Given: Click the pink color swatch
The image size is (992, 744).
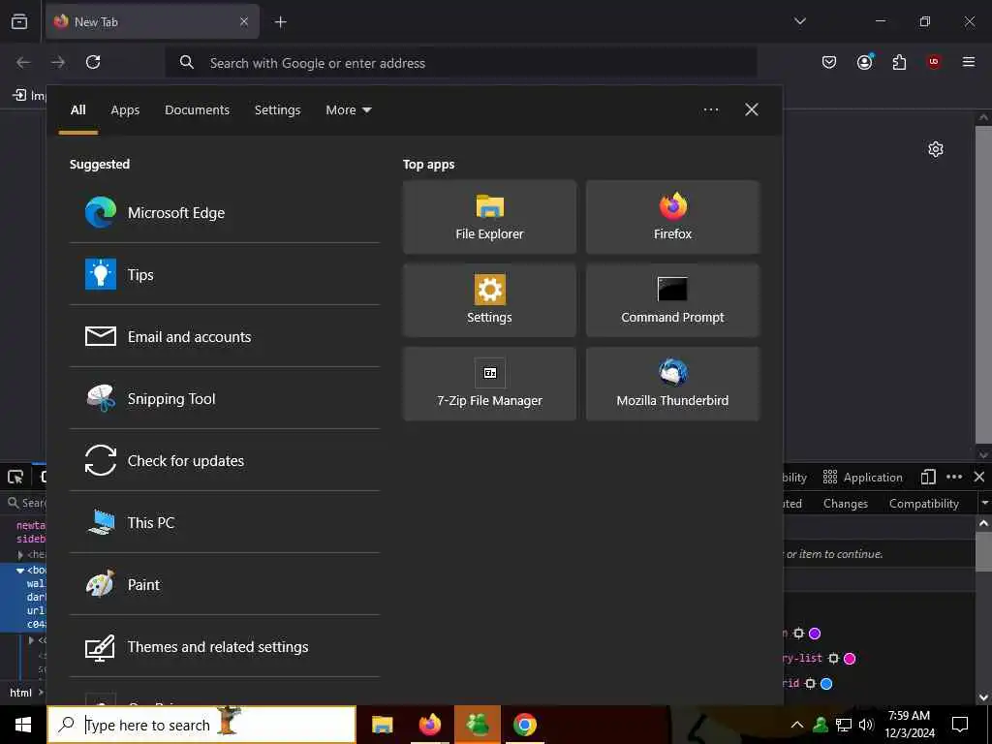Looking at the screenshot, I should pyautogui.click(x=850, y=659).
